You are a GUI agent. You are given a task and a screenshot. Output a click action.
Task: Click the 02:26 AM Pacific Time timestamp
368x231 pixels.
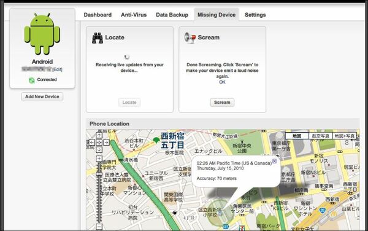pos(234,163)
